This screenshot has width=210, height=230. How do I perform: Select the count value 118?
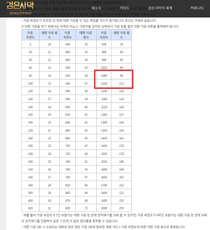coord(121,91)
